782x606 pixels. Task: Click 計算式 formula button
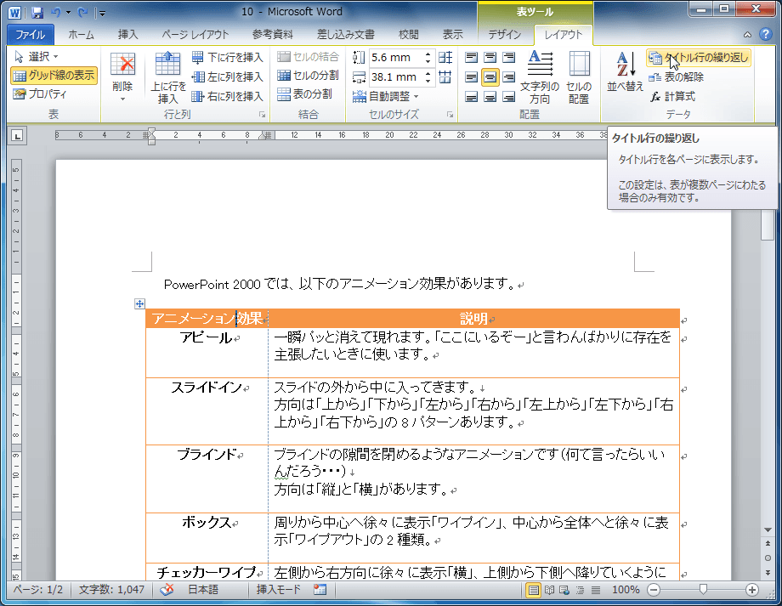point(672,96)
